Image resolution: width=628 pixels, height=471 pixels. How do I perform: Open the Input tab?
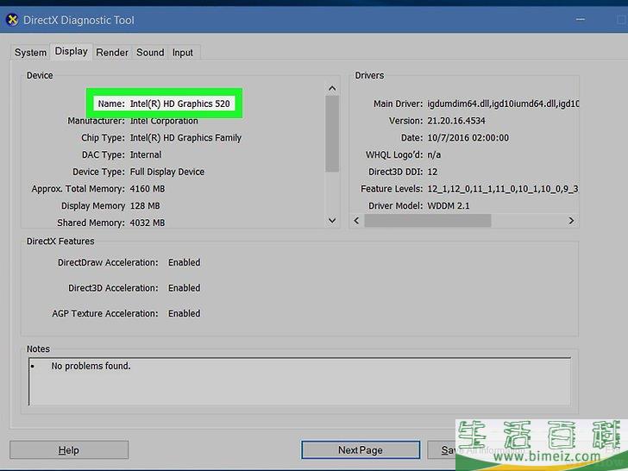click(x=183, y=53)
